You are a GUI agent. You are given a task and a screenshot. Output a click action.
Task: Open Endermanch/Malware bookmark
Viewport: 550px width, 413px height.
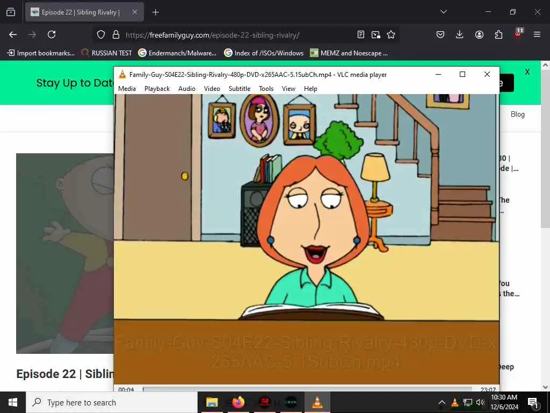(177, 53)
